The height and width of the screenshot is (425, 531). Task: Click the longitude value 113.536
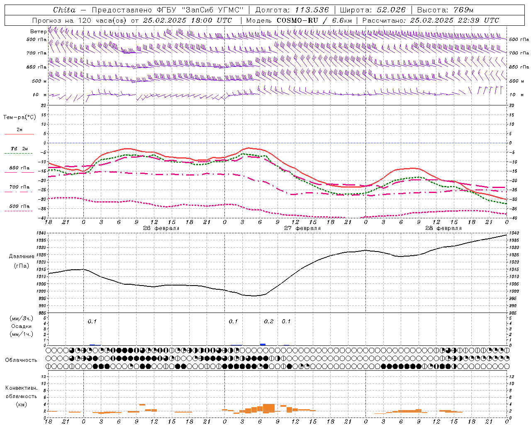(x=312, y=10)
